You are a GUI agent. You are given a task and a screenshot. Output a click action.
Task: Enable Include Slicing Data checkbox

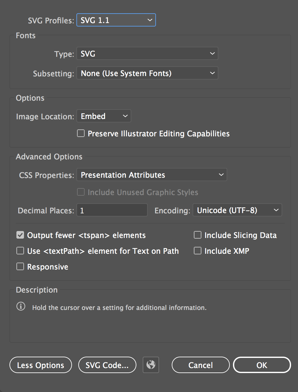[198, 235]
